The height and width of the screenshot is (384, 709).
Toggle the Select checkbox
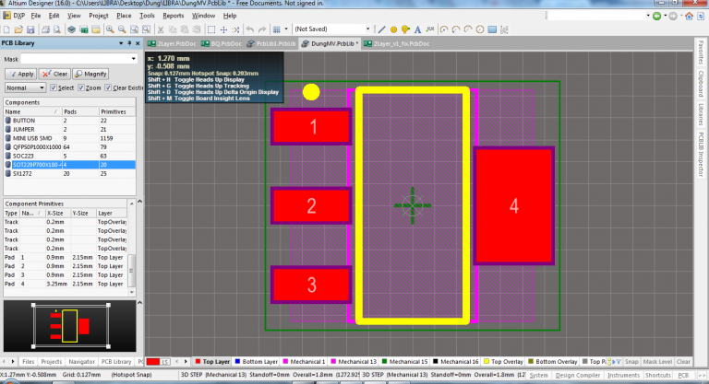pyautogui.click(x=53, y=87)
